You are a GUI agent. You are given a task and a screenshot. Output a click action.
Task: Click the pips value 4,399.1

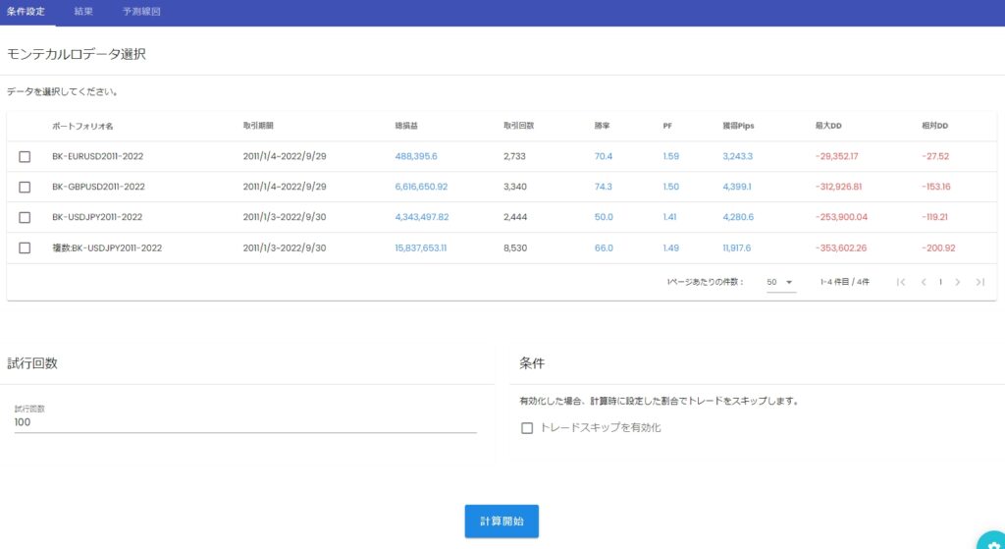click(x=737, y=188)
